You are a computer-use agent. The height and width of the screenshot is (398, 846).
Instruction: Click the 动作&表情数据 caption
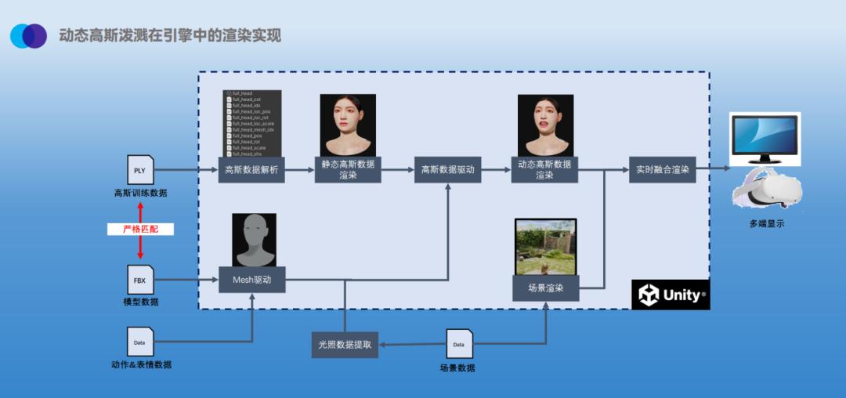click(x=141, y=364)
